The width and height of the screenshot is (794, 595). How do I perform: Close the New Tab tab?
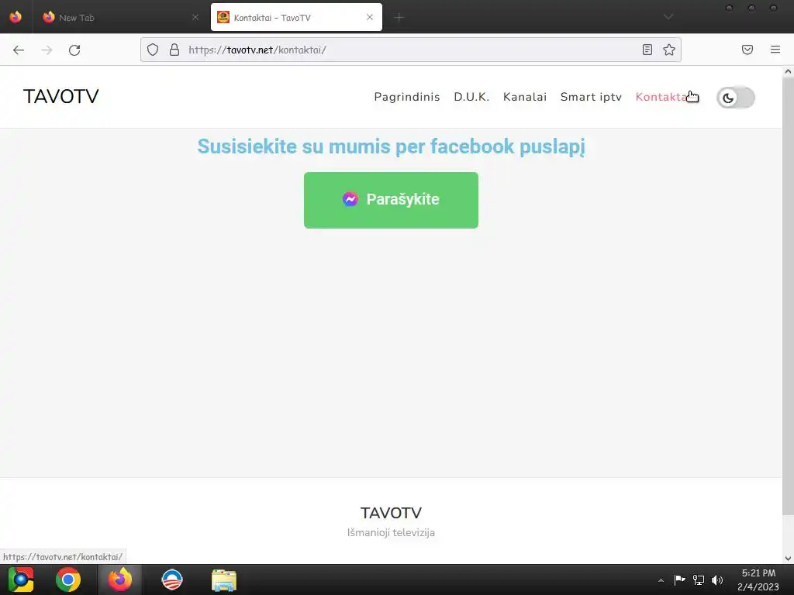[195, 17]
